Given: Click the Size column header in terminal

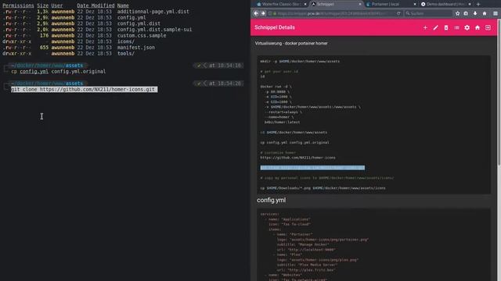Looking at the screenshot, I should click(42, 5).
